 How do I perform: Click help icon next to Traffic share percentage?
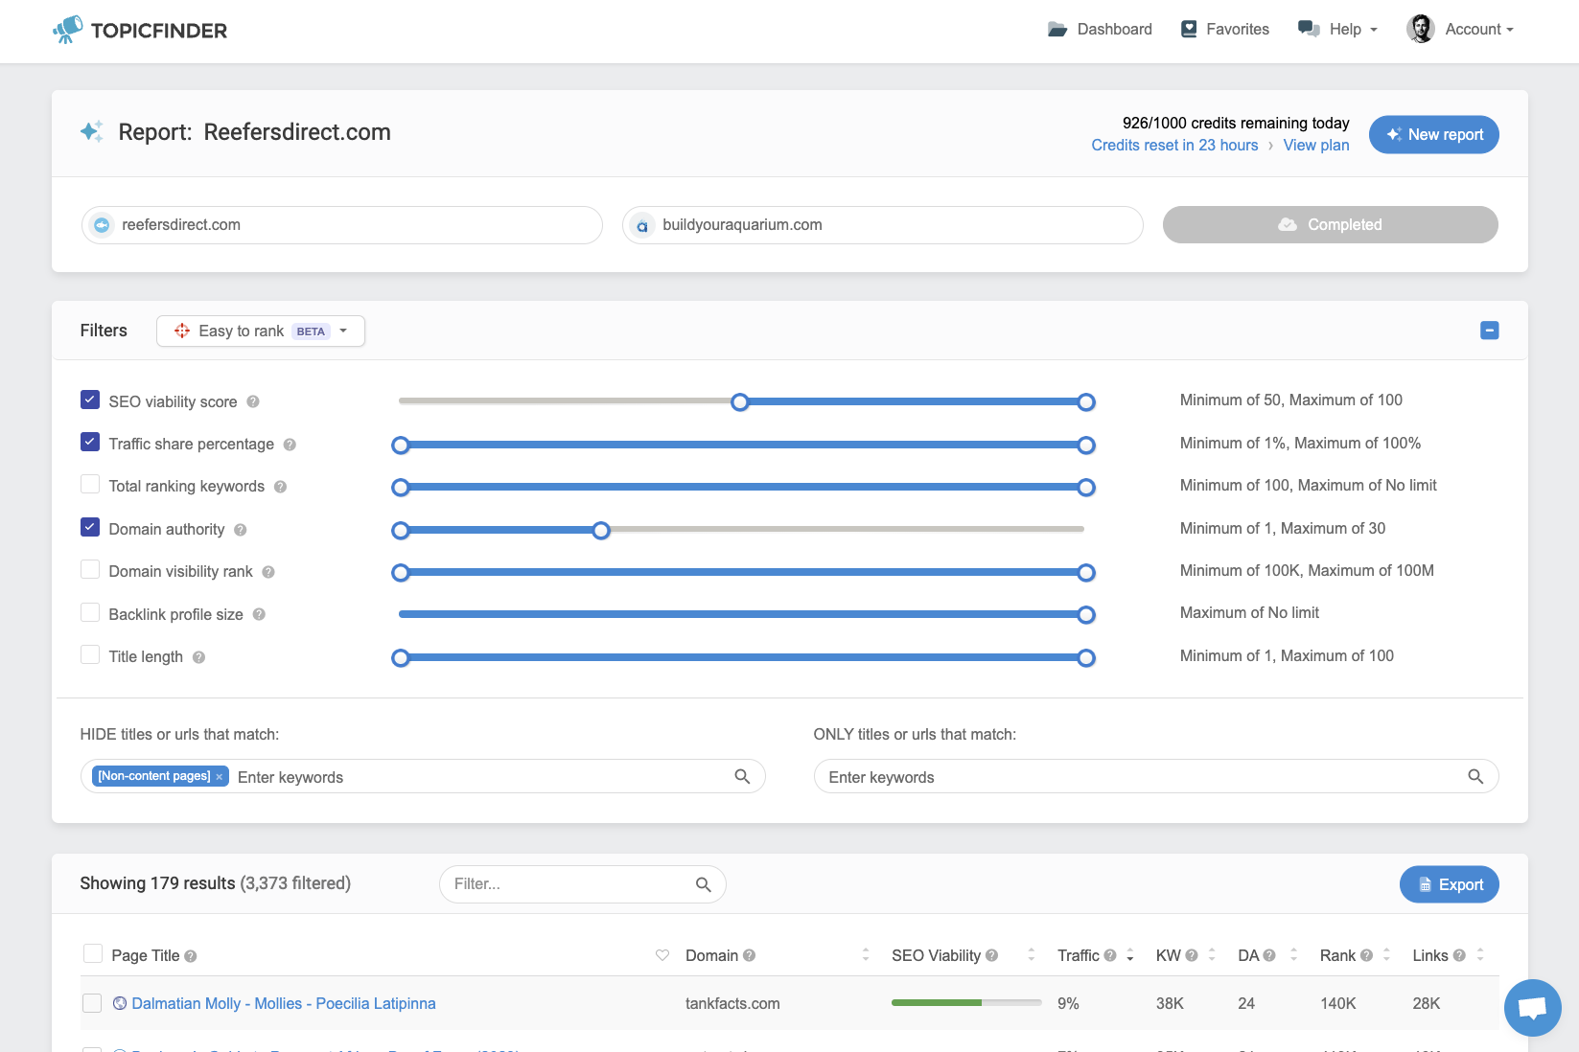(290, 445)
